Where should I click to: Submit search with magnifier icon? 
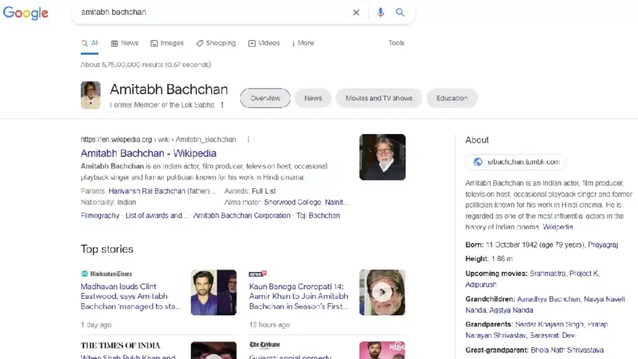click(x=400, y=12)
